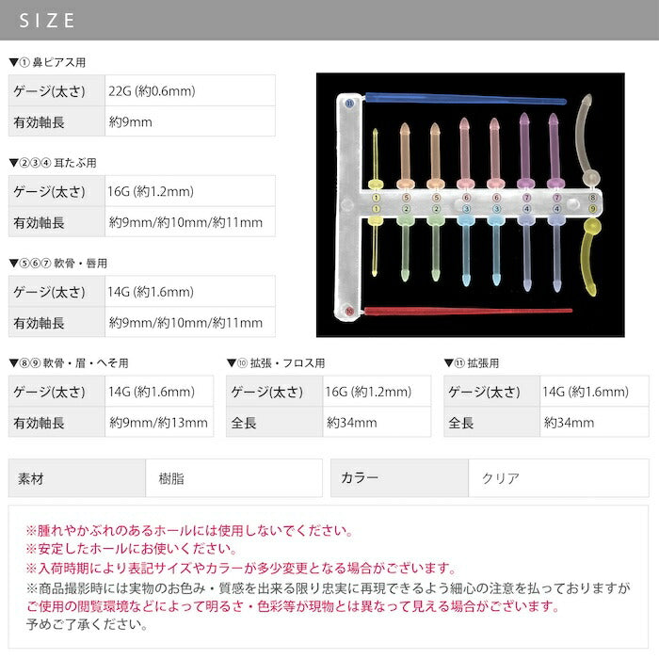Viewport: 659px width, 659px height.
Task: Expand the ▼① 鼻ピアス用 section
Action: [47, 63]
